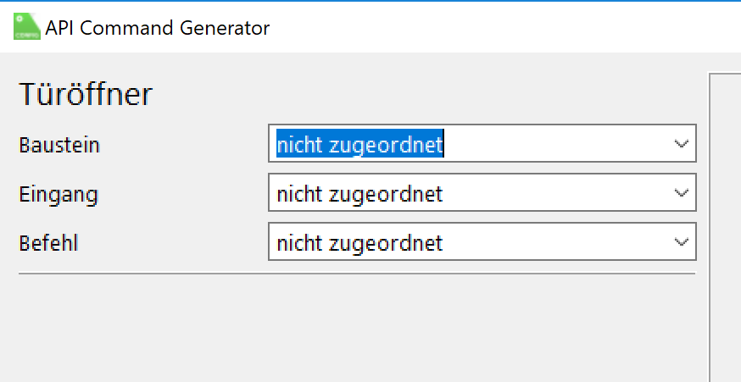Viewport: 741px width, 382px height.
Task: Click the empty area below the separator
Action: point(356,330)
